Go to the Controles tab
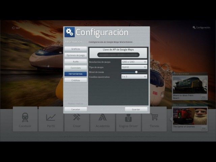Image resolution: width=216 pixels, height=162 pixels. pyautogui.click(x=76, y=68)
